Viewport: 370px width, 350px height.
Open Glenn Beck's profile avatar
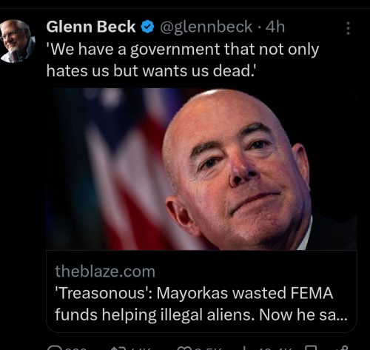tap(17, 41)
